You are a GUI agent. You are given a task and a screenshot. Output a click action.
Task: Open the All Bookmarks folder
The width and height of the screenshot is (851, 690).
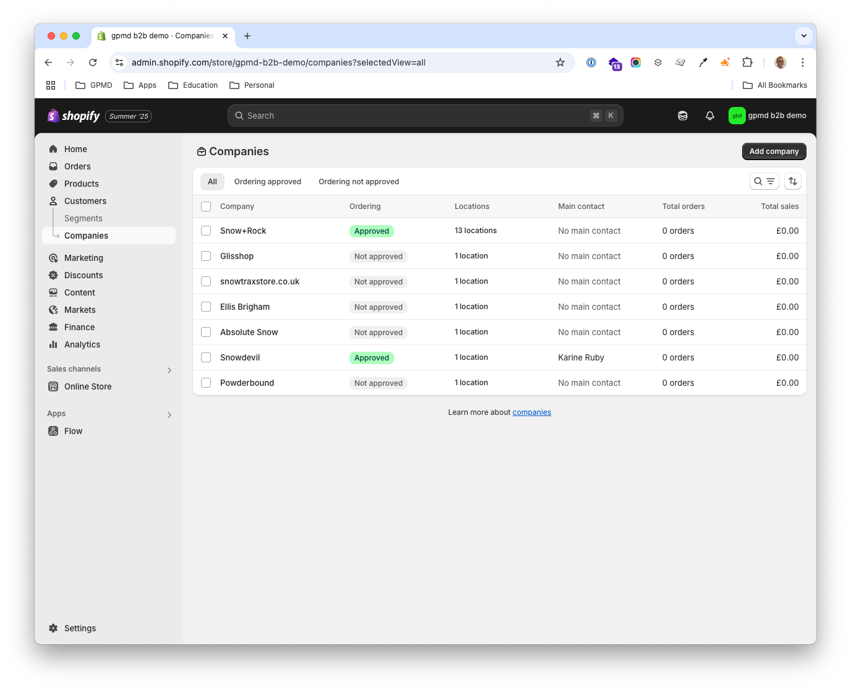775,85
